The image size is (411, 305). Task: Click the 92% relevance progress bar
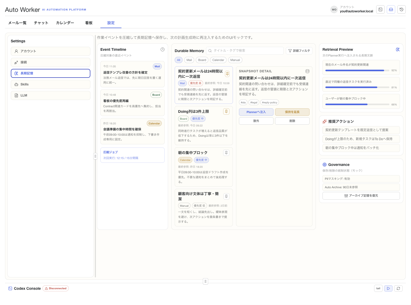[x=357, y=70]
